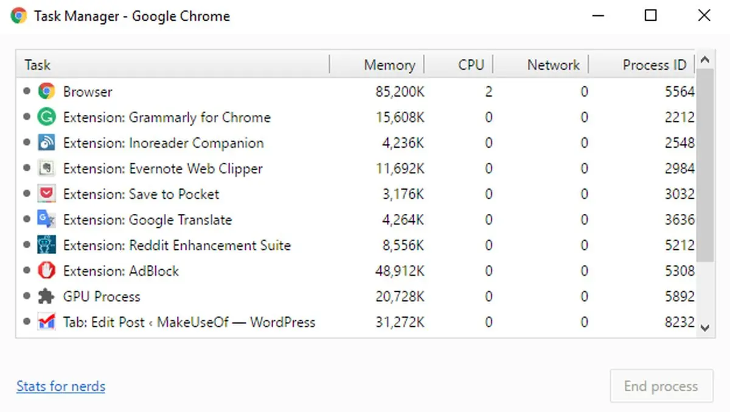Viewport: 730px width, 412px height.
Task: Select the AdBlock stop-hand icon
Action: 46,270
